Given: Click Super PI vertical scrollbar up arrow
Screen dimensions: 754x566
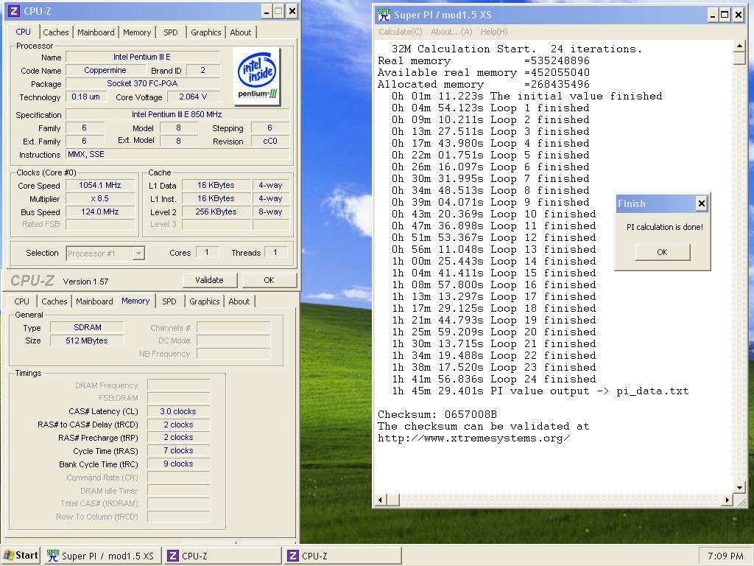Looking at the screenshot, I should 739,46.
